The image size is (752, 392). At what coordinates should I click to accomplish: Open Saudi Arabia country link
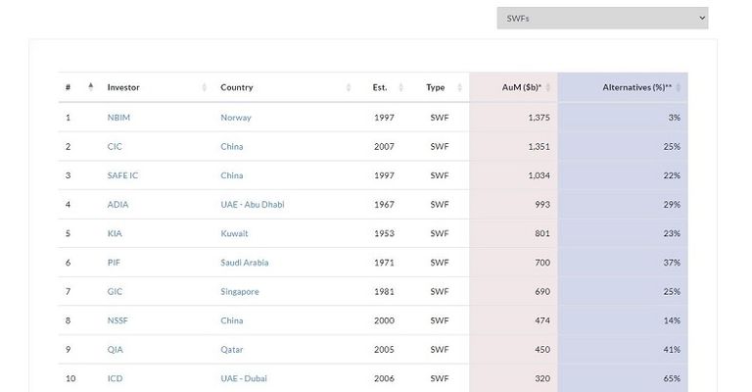244,263
